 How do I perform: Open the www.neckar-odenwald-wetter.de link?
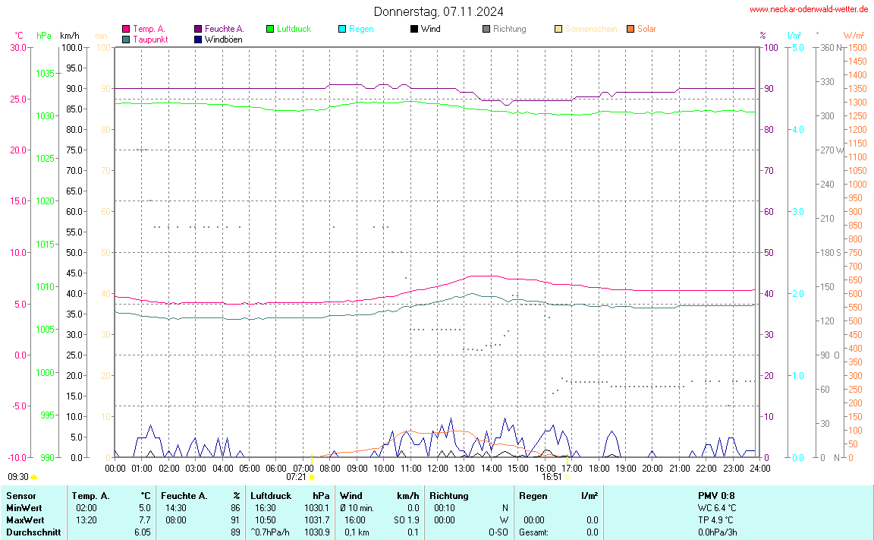[808, 9]
